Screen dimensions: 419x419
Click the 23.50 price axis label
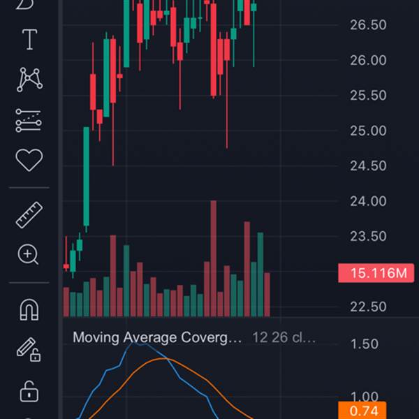pyautogui.click(x=368, y=237)
